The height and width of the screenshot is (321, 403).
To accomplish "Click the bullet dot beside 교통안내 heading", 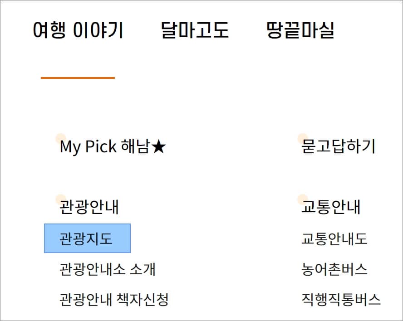I will (x=303, y=199).
